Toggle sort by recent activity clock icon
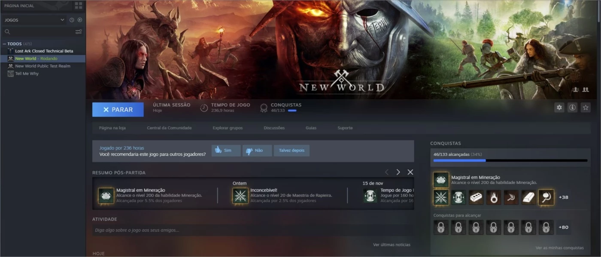 click(72, 20)
